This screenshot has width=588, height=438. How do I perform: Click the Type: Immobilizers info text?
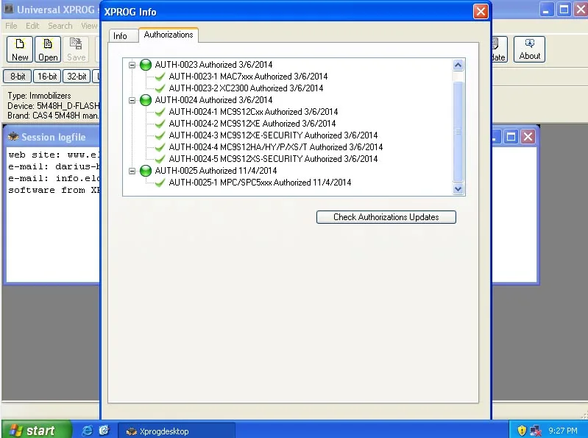pyautogui.click(x=39, y=96)
